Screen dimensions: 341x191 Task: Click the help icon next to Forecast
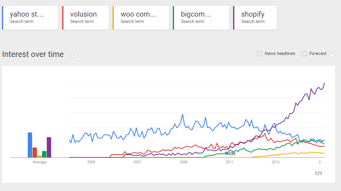(x=332, y=53)
